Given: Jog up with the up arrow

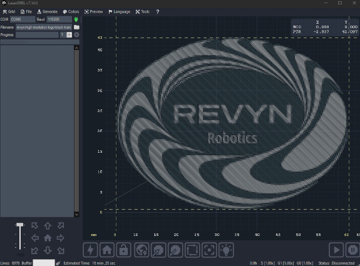Looking at the screenshot, I should point(48,226).
